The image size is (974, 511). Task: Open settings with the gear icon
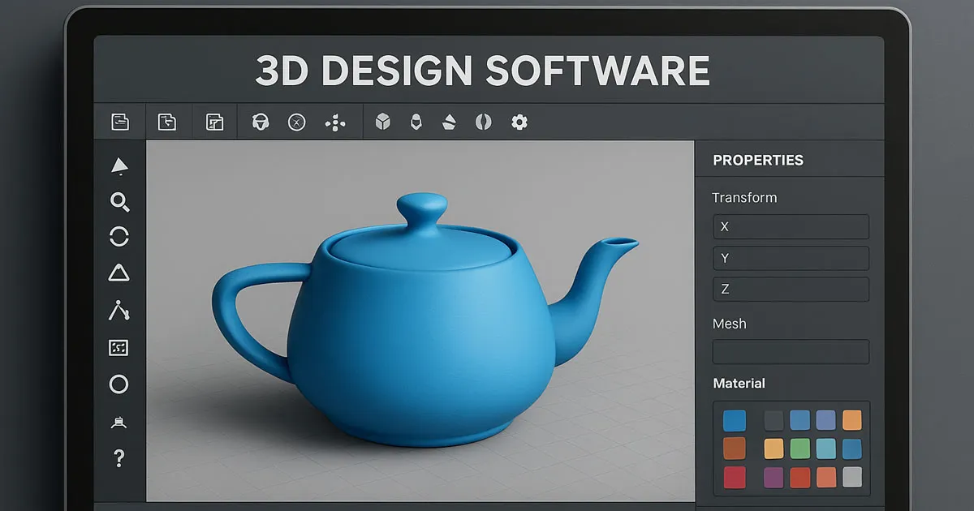519,122
